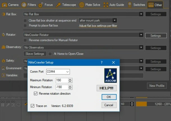
Task: Click the Filters wheel icon
Action: [24, 5]
